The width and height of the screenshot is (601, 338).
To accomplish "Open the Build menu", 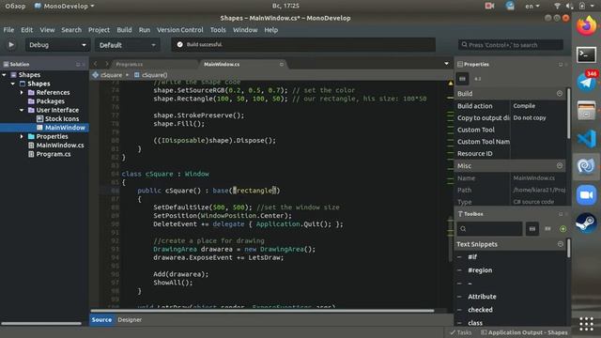I will [124, 30].
